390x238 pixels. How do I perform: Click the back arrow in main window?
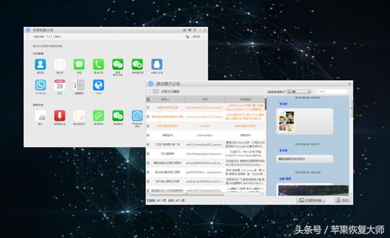point(28,36)
